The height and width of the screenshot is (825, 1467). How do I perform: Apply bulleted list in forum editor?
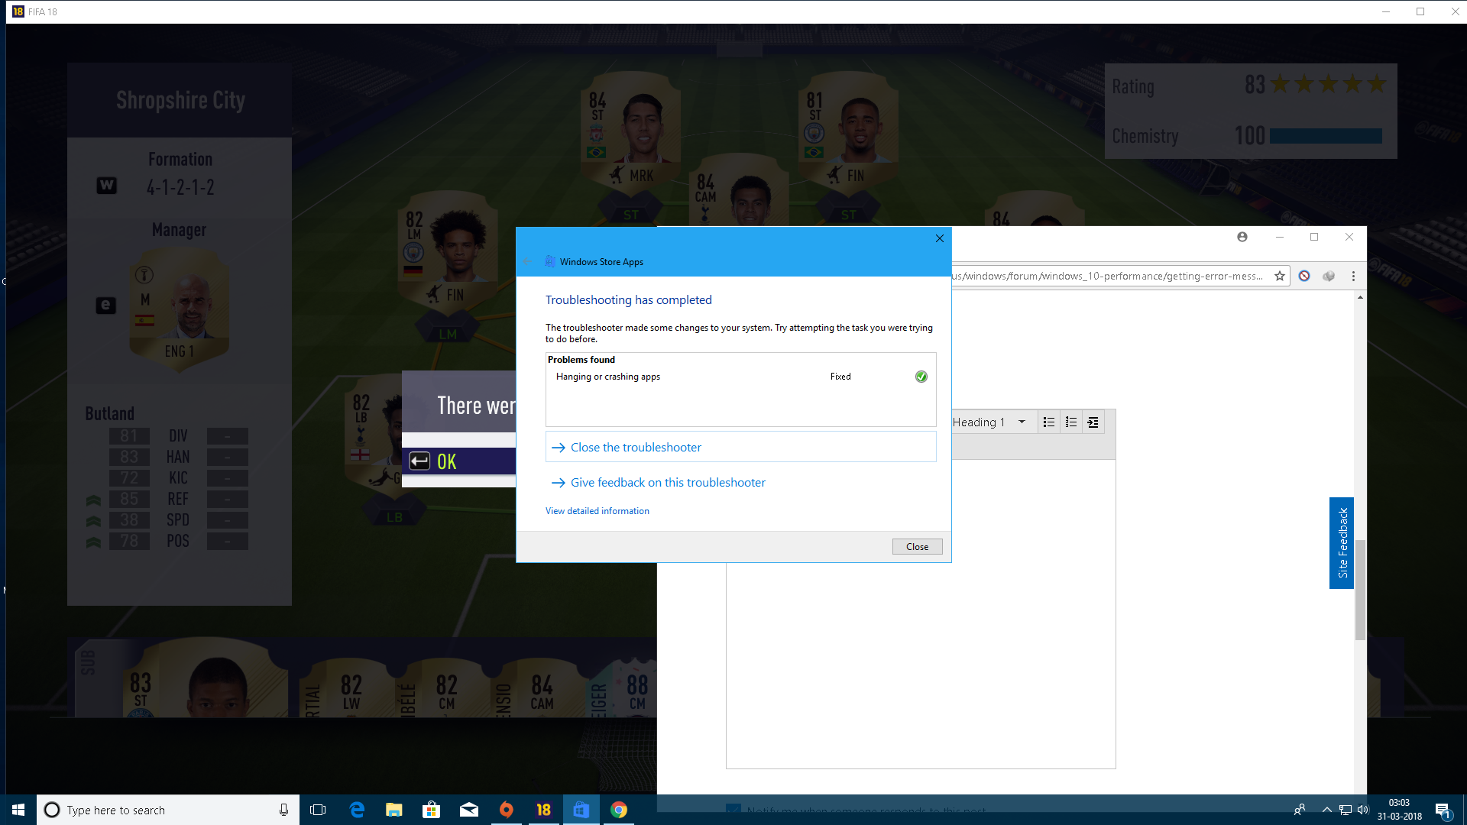(x=1048, y=422)
